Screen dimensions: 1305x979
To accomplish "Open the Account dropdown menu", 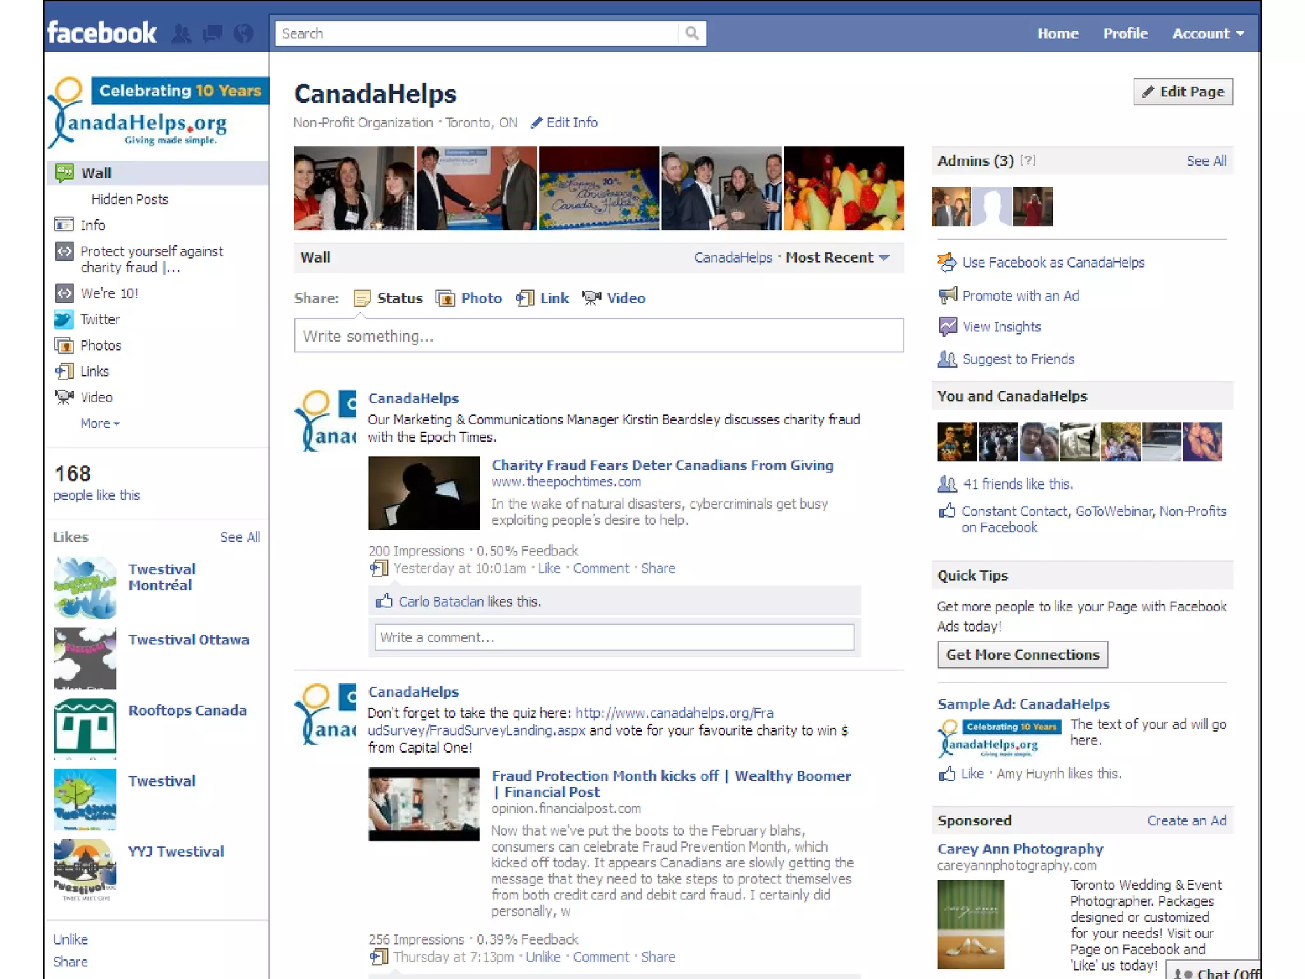I will click(x=1208, y=34).
